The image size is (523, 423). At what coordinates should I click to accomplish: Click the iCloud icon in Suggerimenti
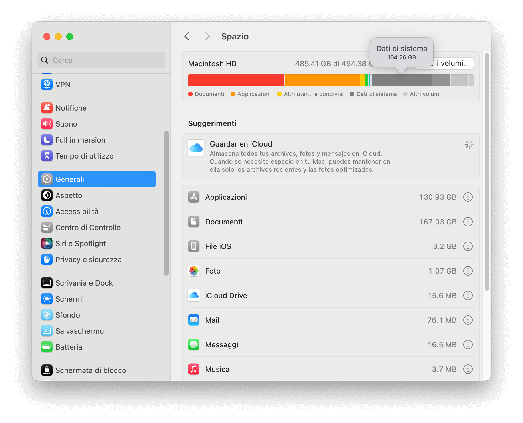(196, 148)
